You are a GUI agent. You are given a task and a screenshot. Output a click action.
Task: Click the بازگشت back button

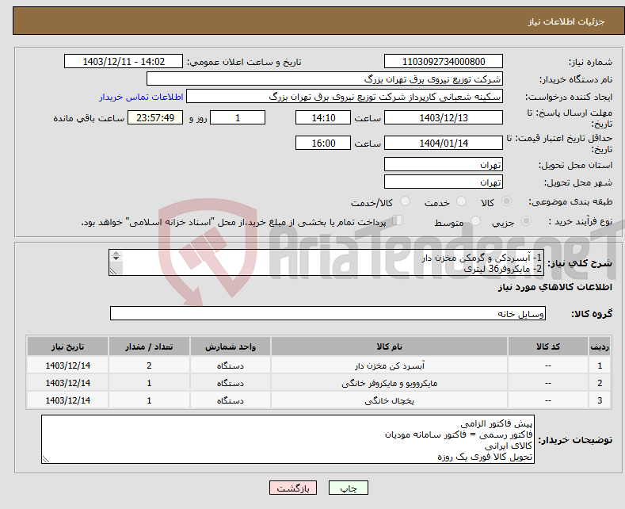(x=293, y=488)
